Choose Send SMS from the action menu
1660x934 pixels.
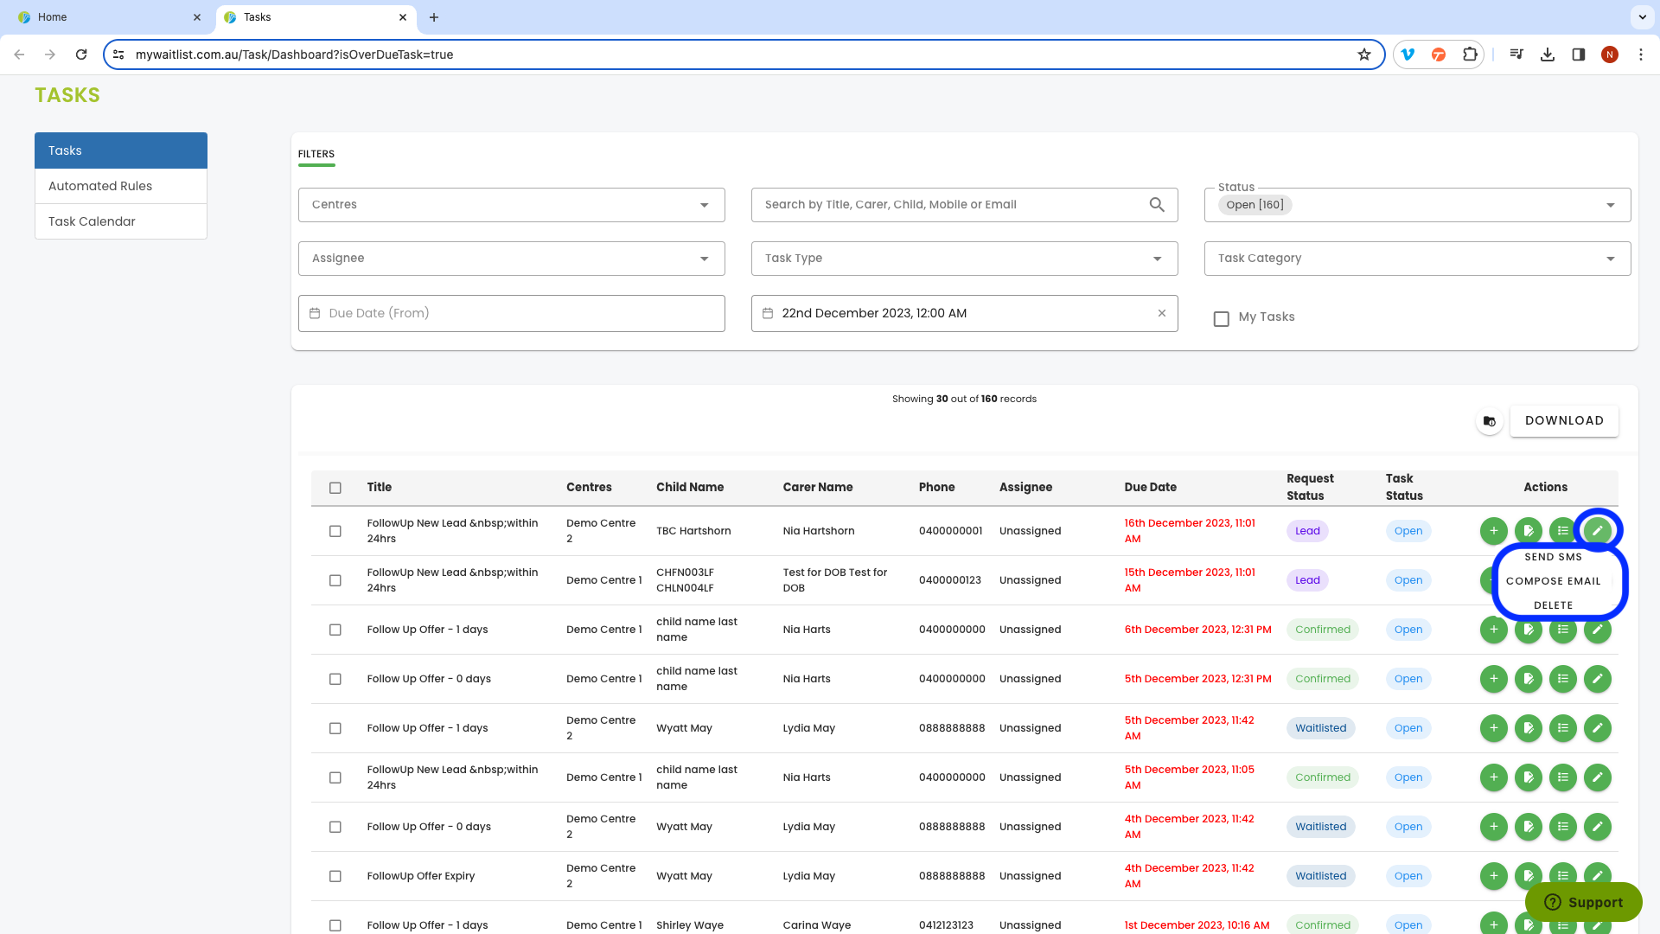coord(1553,557)
